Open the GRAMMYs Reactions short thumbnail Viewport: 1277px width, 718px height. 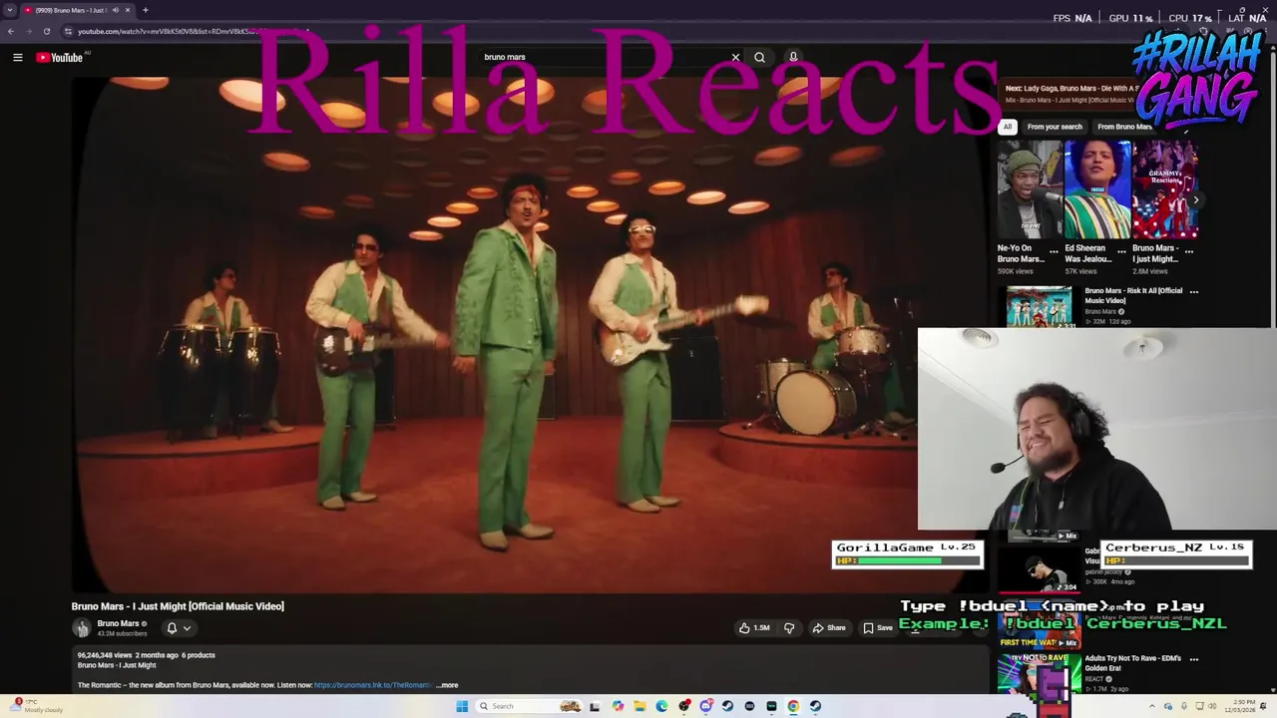(x=1165, y=189)
